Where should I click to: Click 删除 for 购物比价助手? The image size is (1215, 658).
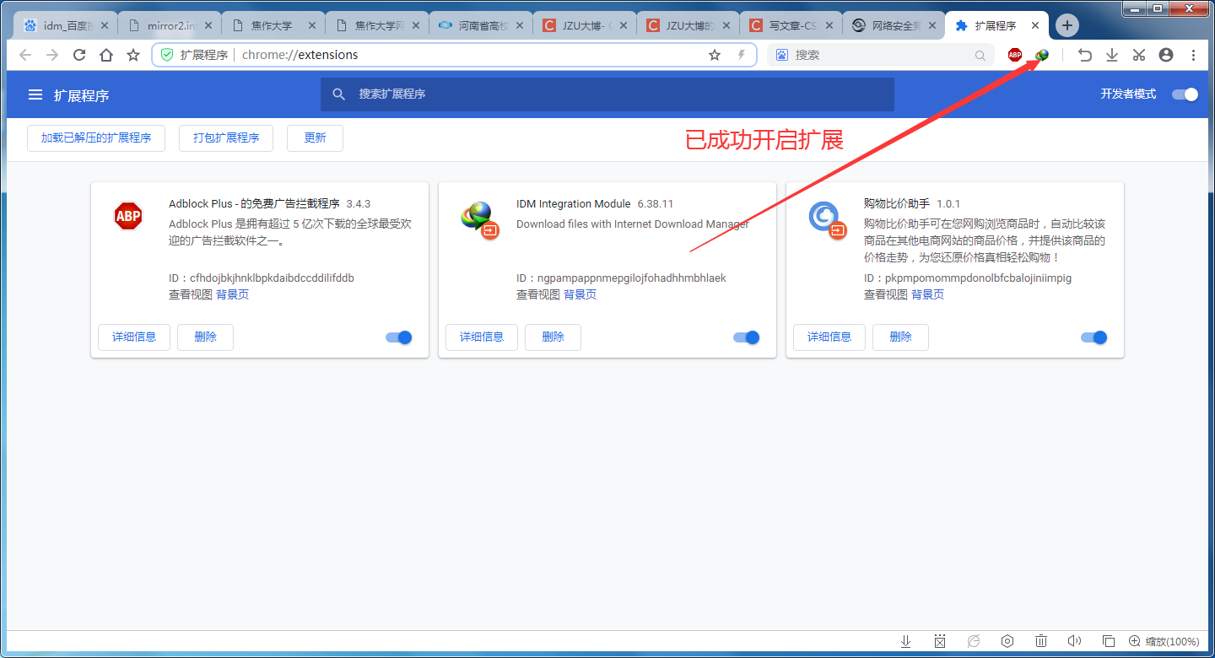(900, 337)
